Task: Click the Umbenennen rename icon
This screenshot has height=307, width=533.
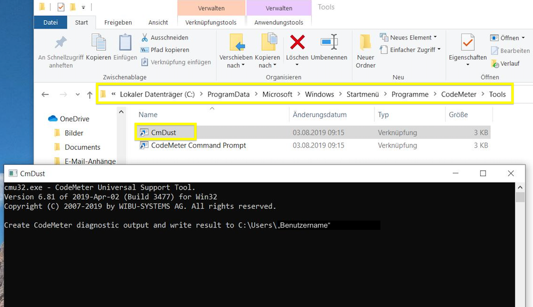Action: [329, 42]
